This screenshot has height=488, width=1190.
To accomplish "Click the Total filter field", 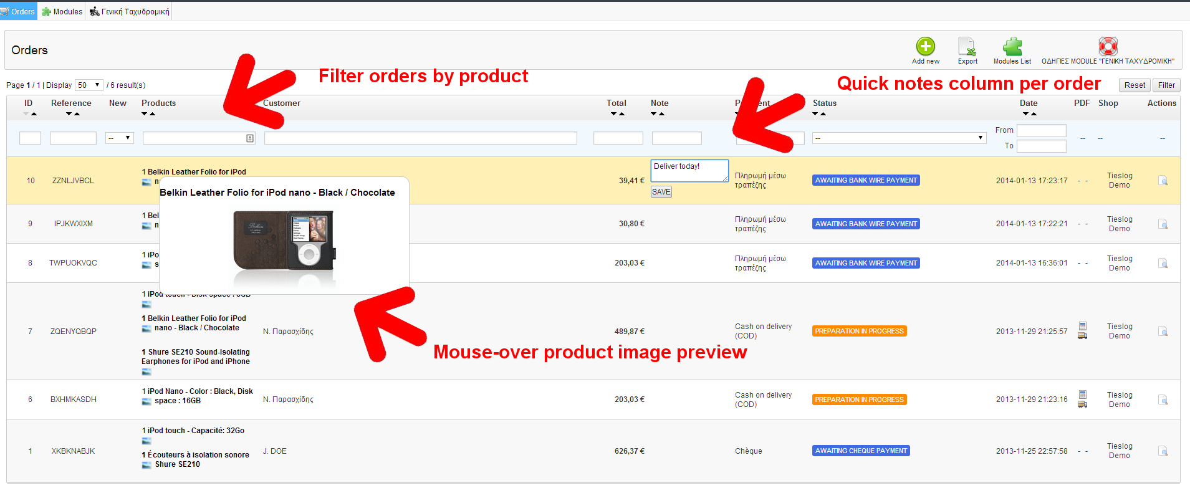I will point(618,138).
